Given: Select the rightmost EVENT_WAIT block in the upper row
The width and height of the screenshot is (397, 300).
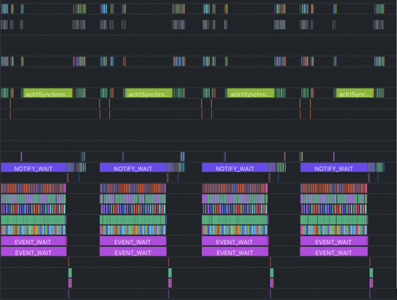Looking at the screenshot, I should coord(334,241).
